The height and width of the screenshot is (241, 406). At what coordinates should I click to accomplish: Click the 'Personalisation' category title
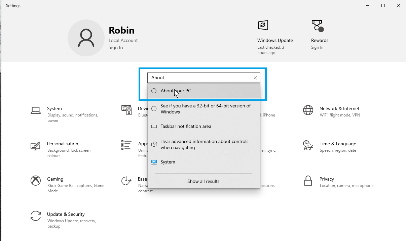tap(63, 144)
